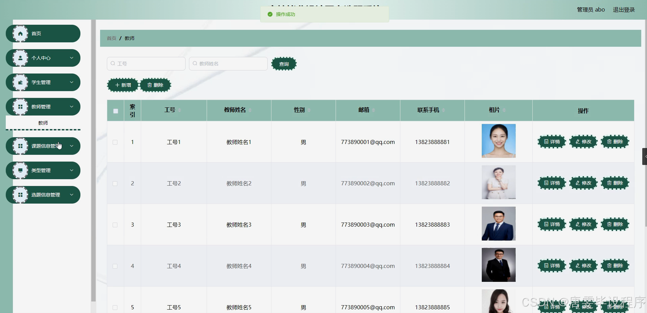Expand 个人中心 menu chevron

tap(72, 58)
